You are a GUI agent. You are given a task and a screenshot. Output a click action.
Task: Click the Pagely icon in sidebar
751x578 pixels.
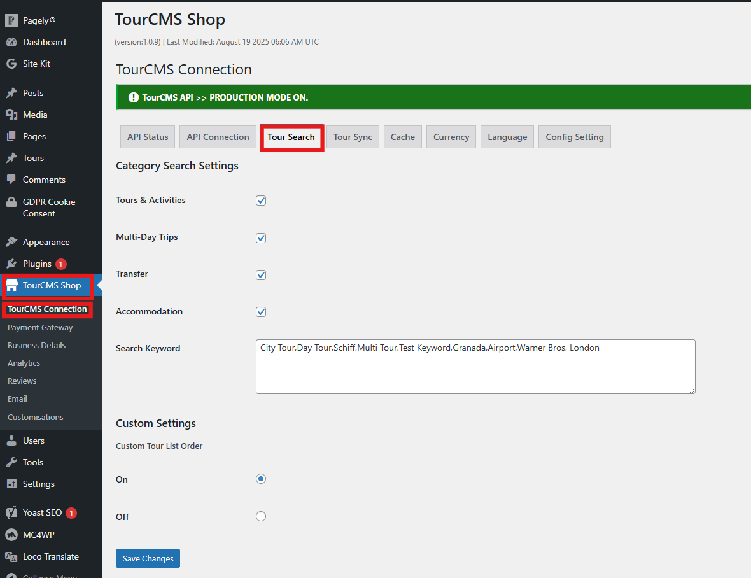click(x=11, y=20)
